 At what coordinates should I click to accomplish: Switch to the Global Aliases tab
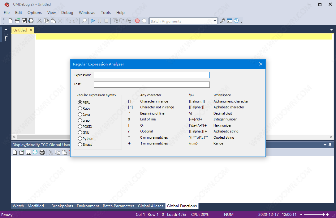[151, 206]
